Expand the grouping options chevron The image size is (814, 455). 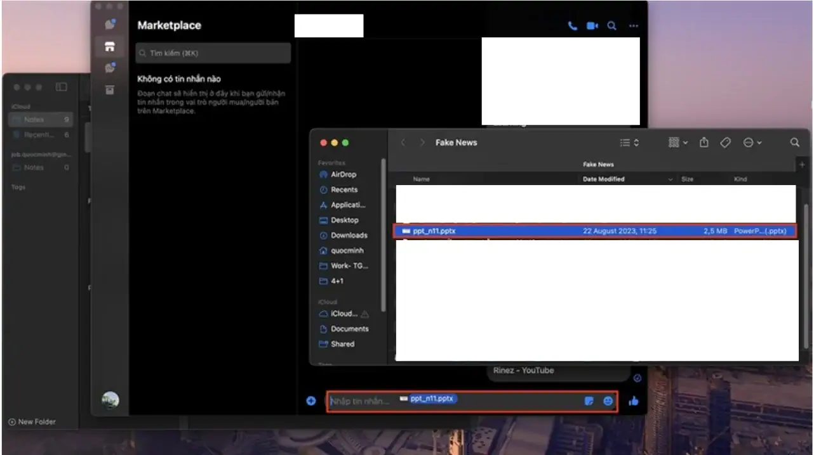(x=685, y=143)
